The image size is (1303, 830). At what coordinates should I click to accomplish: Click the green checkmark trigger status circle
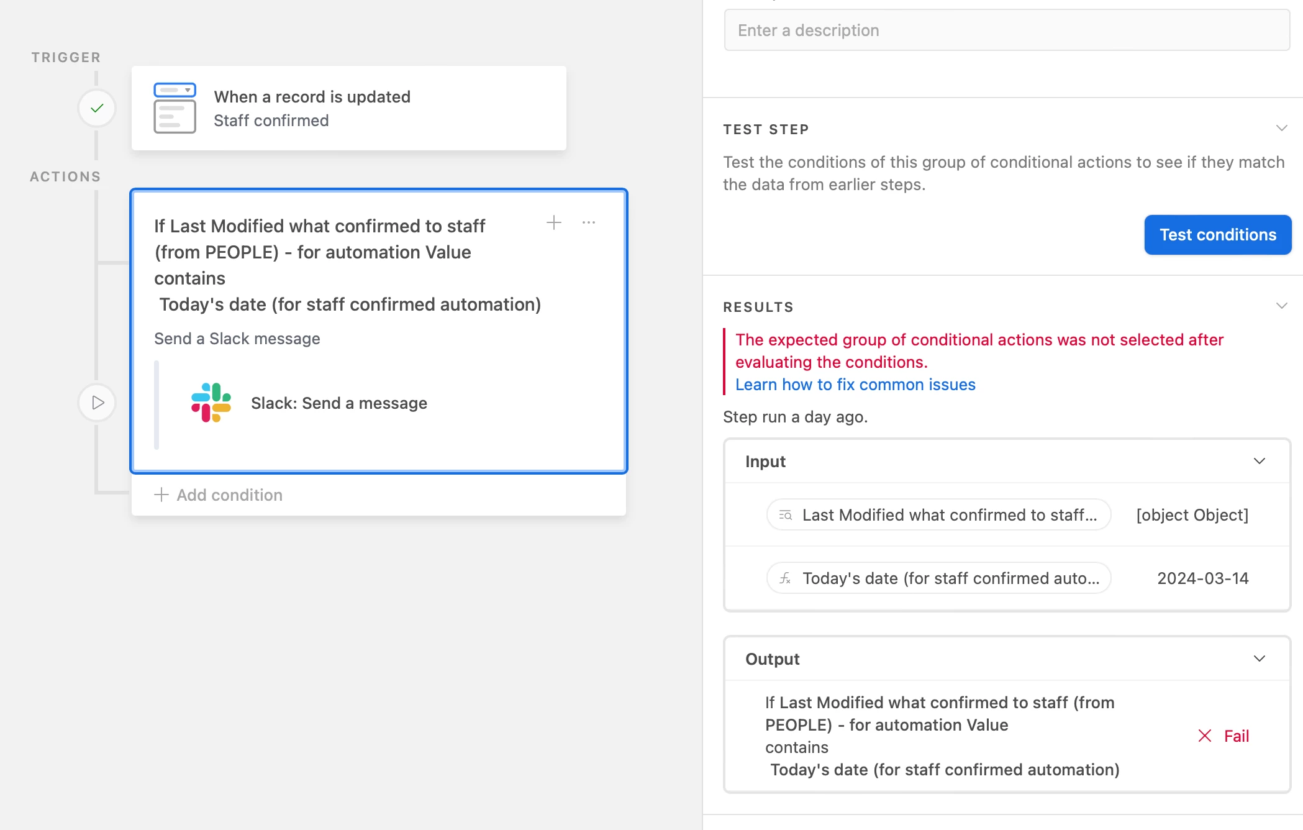(97, 108)
